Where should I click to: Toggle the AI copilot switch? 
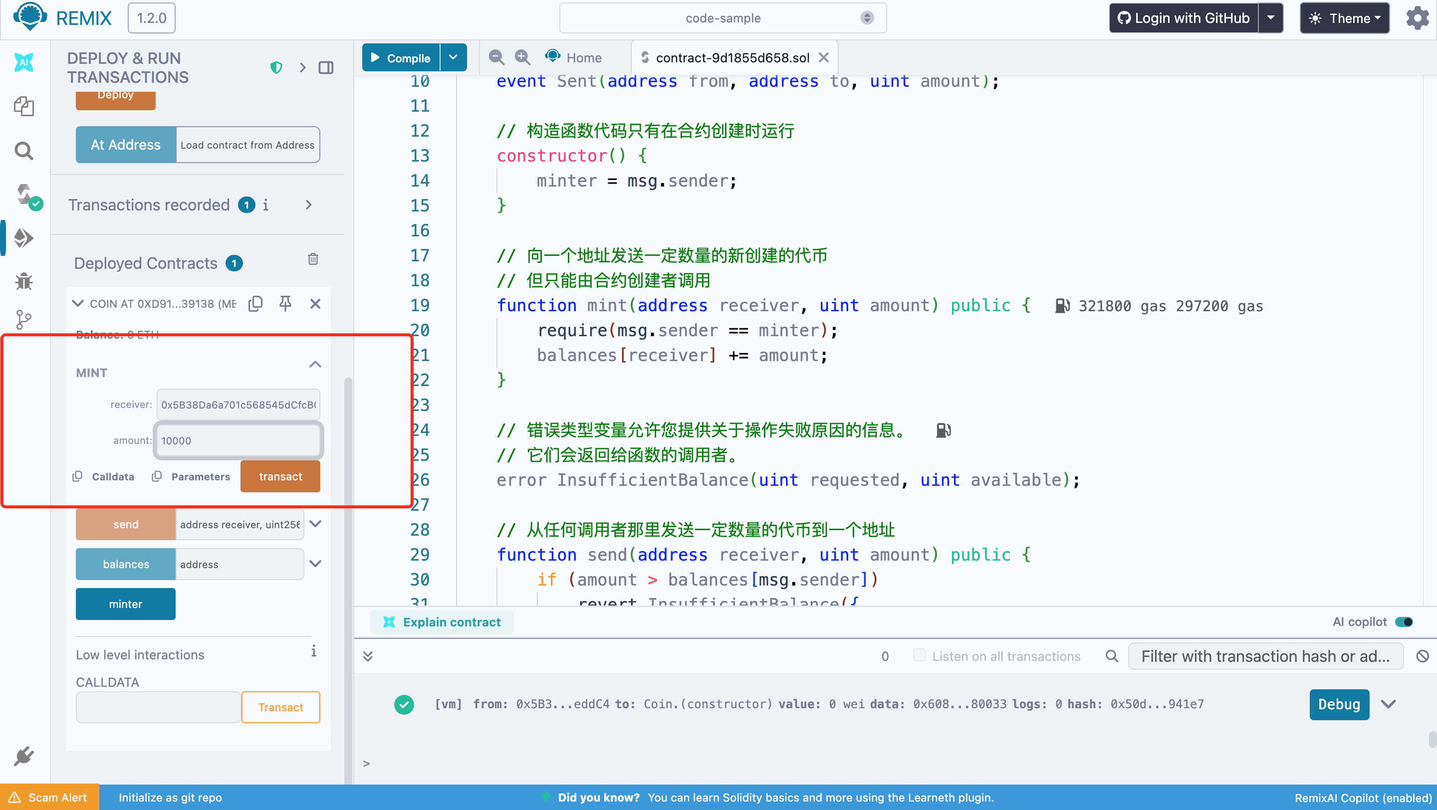[x=1404, y=621]
